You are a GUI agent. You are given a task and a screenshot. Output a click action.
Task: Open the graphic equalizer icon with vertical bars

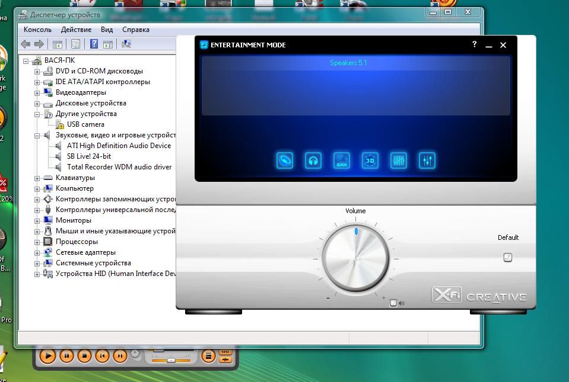pyautogui.click(x=399, y=160)
